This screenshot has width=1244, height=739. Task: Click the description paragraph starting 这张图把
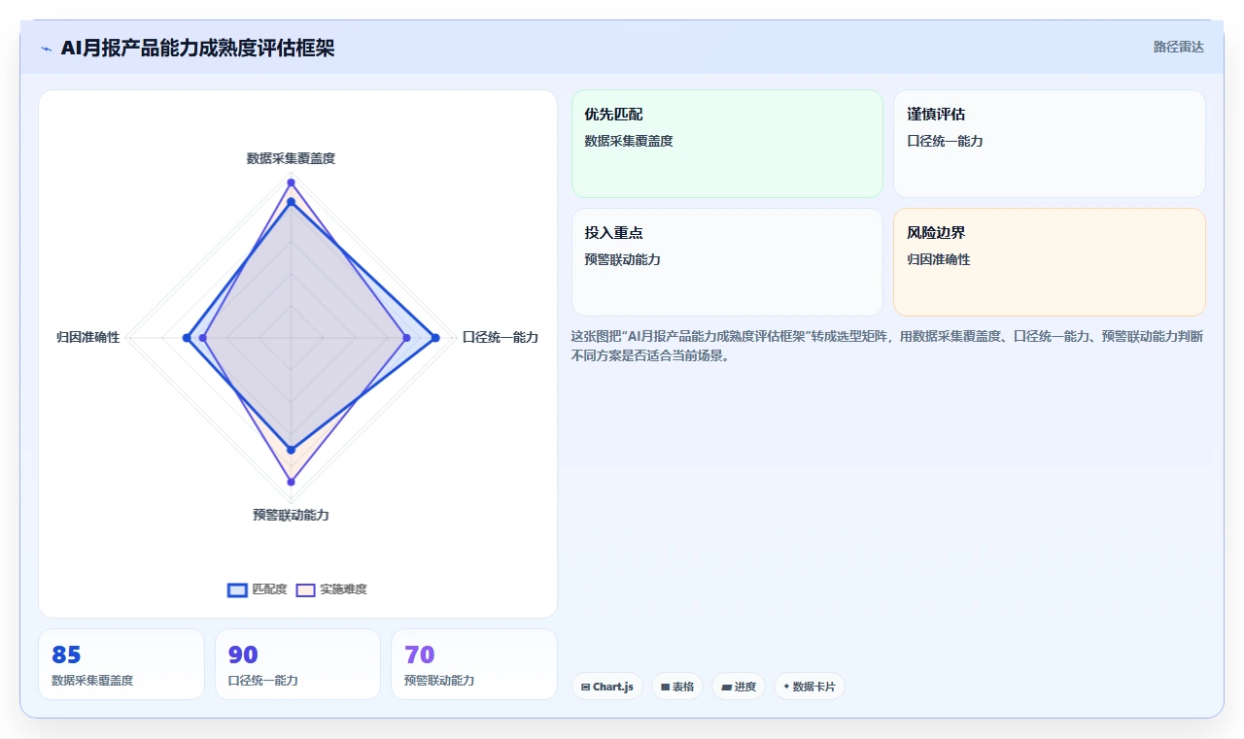pyautogui.click(x=887, y=346)
